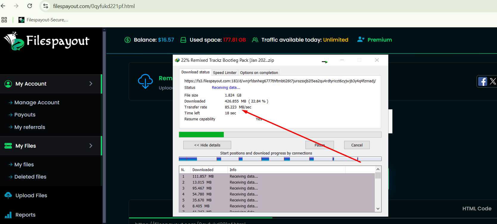Click the N. column header
Screen dimensions: 497x224
click(185, 170)
